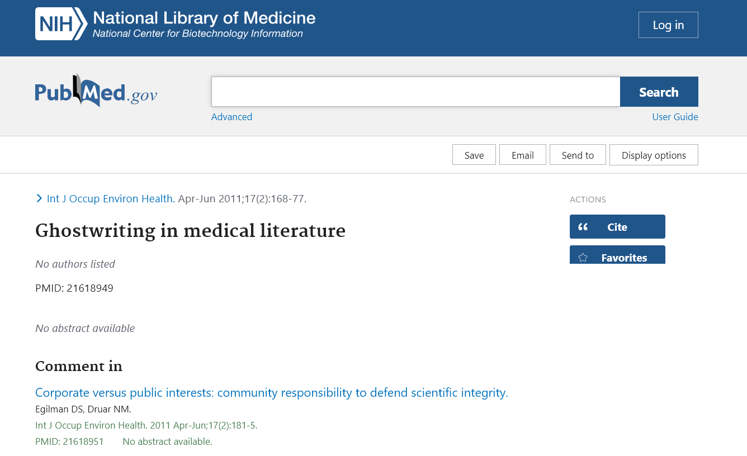Click the article title Ghostwriting in medical literature
Image resolution: width=747 pixels, height=456 pixels.
(190, 230)
